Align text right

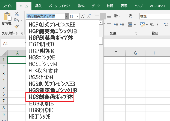109,25
